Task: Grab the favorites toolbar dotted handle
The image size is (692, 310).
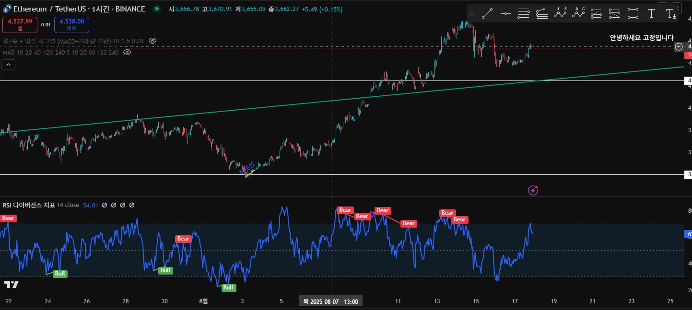Action: click(472, 13)
